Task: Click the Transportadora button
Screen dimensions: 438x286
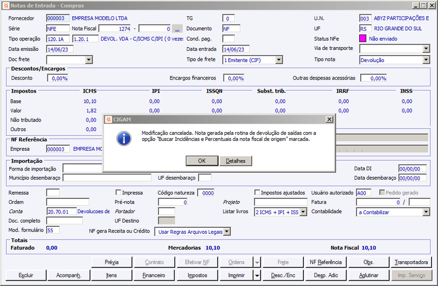Action: tap(411, 262)
